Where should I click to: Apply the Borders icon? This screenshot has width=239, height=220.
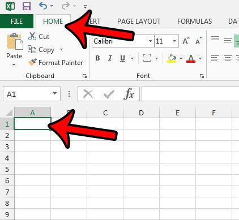click(x=147, y=58)
